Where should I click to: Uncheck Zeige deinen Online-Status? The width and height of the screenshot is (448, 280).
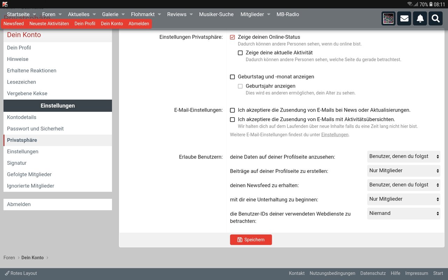[x=232, y=37]
